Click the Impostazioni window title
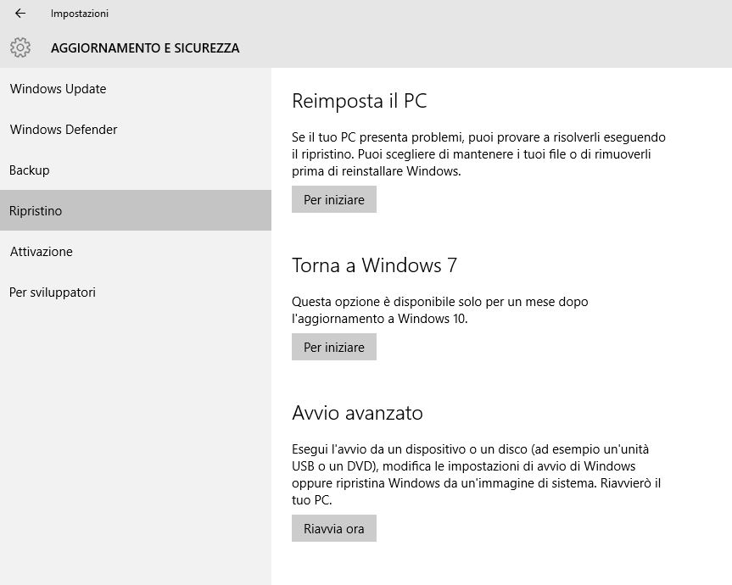Image resolution: width=732 pixels, height=585 pixels. [x=80, y=14]
